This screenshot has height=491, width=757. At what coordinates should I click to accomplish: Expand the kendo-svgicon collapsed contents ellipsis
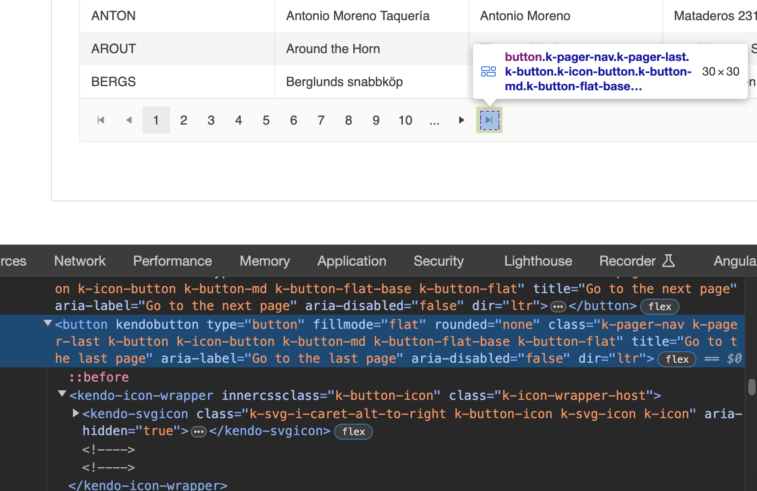tap(198, 432)
